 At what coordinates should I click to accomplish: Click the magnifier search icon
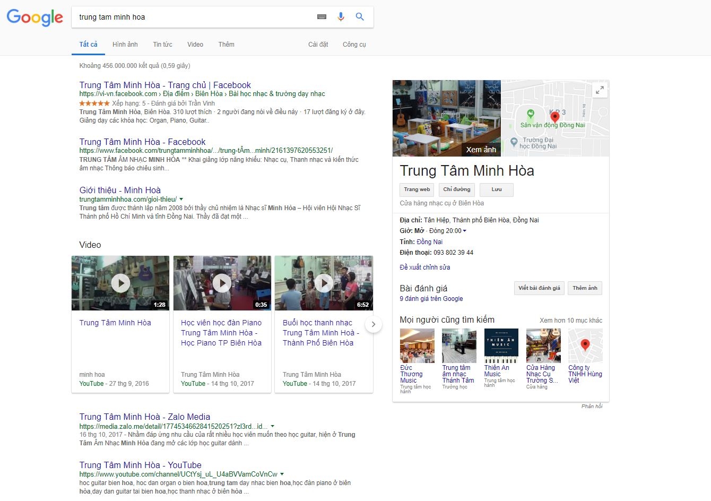pos(360,17)
